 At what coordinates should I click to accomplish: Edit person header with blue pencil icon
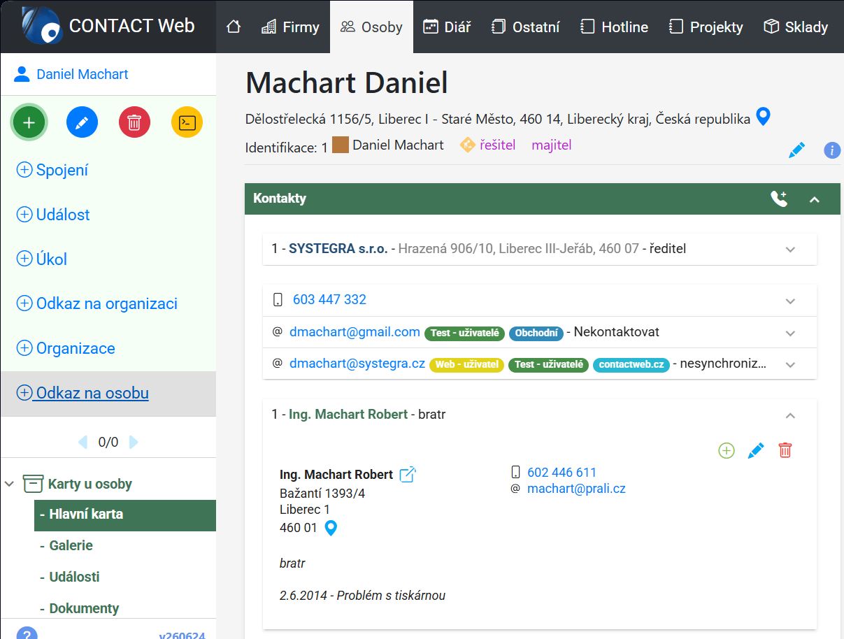[x=796, y=150]
